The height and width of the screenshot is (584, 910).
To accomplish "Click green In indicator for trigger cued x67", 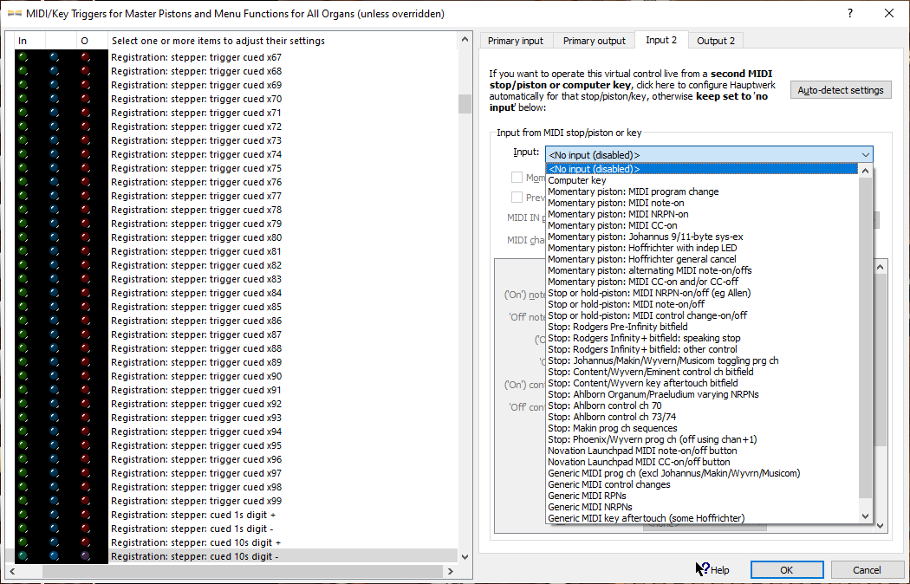I will 23,57.
